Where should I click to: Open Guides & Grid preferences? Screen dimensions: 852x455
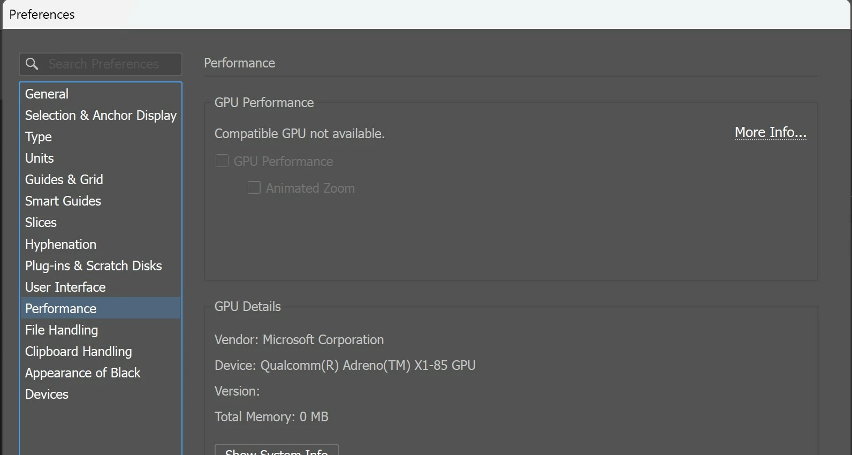64,180
